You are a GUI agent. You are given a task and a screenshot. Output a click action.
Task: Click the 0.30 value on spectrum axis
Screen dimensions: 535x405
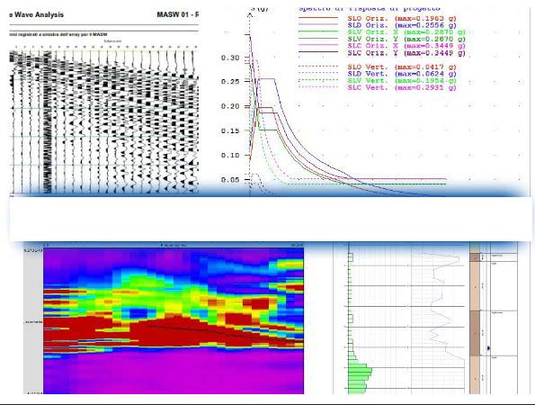(230, 58)
